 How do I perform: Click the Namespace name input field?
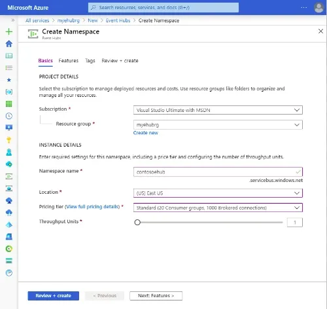click(x=218, y=172)
